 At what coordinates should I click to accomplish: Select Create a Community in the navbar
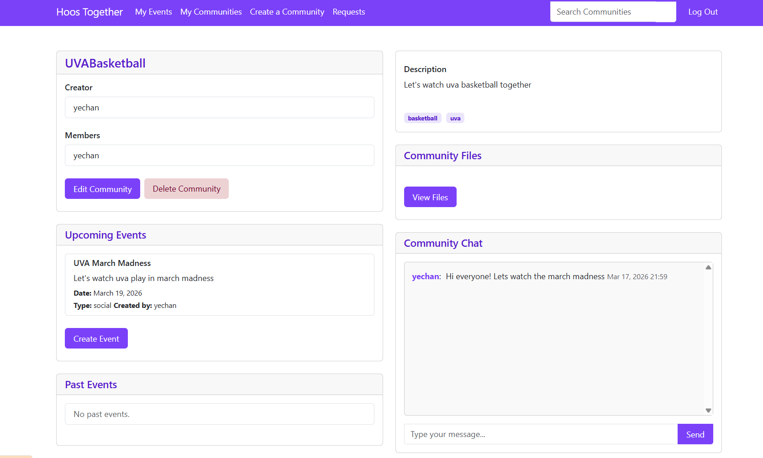click(x=287, y=12)
